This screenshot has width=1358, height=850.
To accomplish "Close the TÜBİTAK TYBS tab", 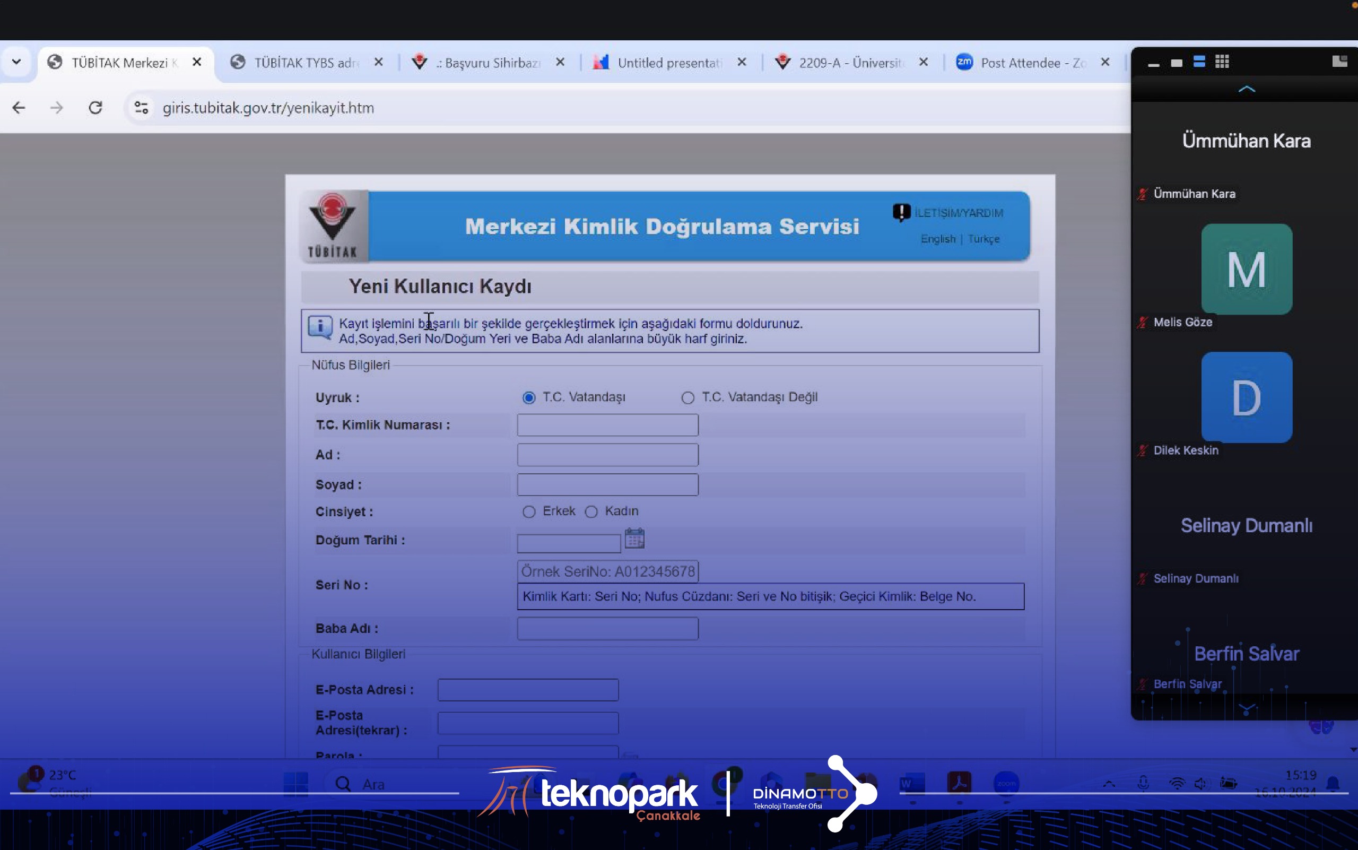I will [378, 62].
